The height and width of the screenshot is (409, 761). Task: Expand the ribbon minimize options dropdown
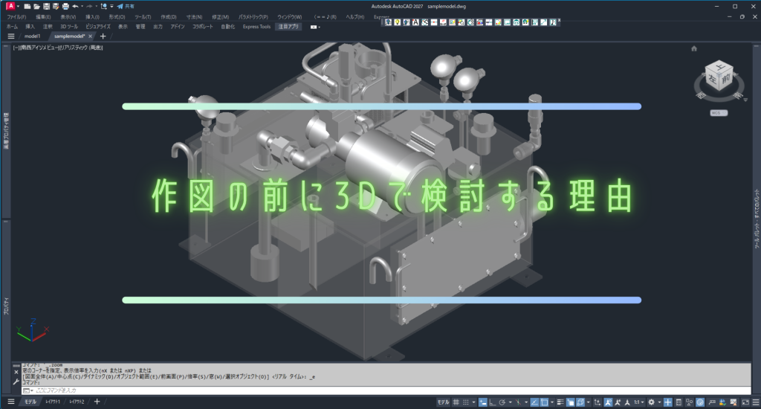[x=315, y=26]
